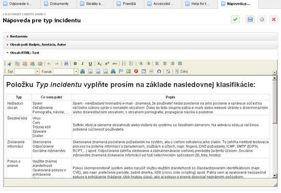
Task: Apply superscript formatting
Action: click(x=107, y=63)
